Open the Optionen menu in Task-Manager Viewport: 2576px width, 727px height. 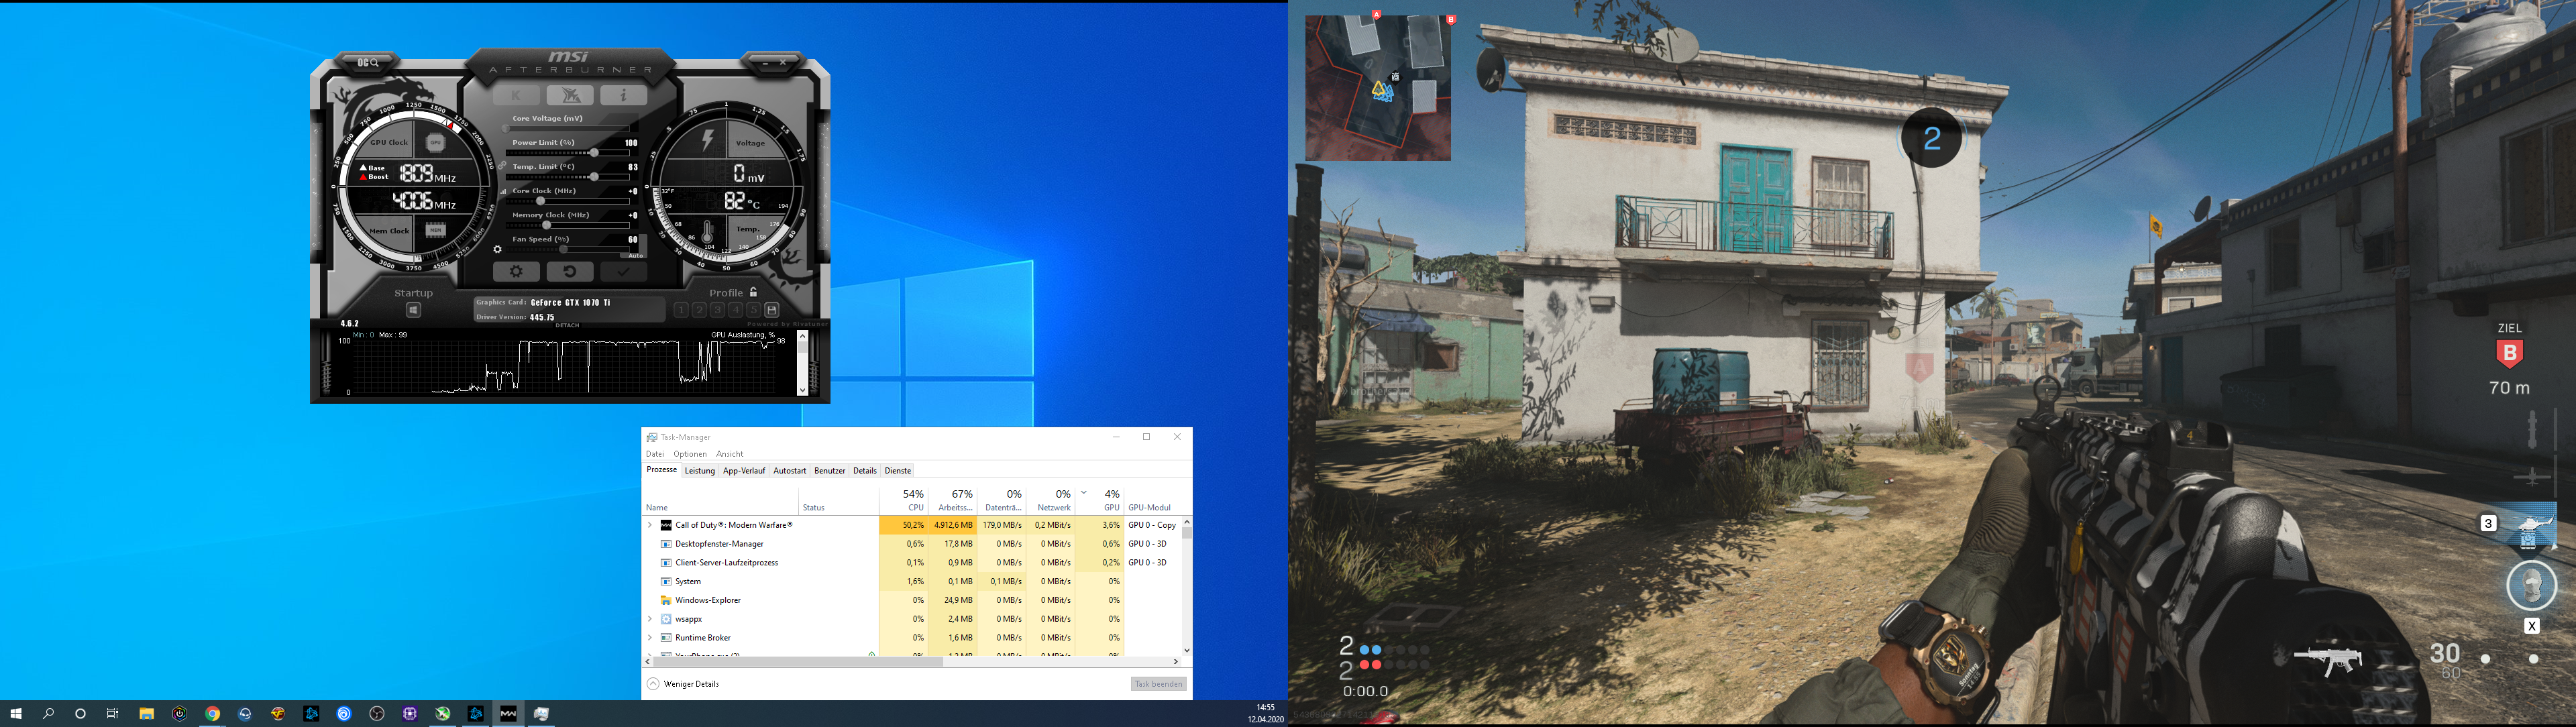pyautogui.click(x=689, y=454)
